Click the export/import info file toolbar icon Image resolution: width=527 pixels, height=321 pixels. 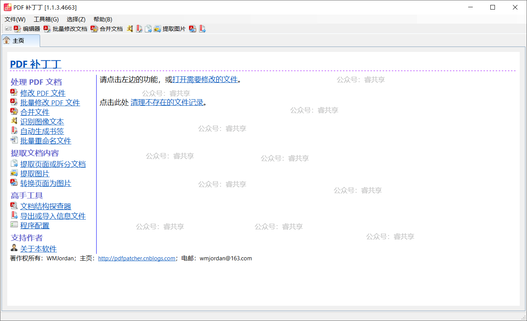click(202, 29)
